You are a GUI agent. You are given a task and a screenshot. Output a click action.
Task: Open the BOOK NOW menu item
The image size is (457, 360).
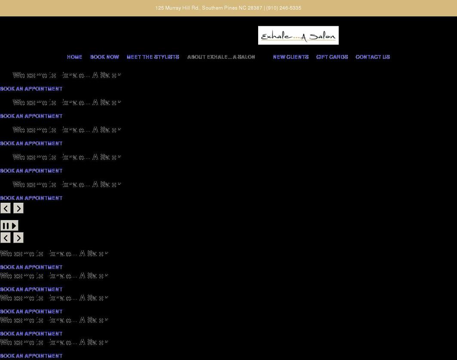(x=105, y=57)
